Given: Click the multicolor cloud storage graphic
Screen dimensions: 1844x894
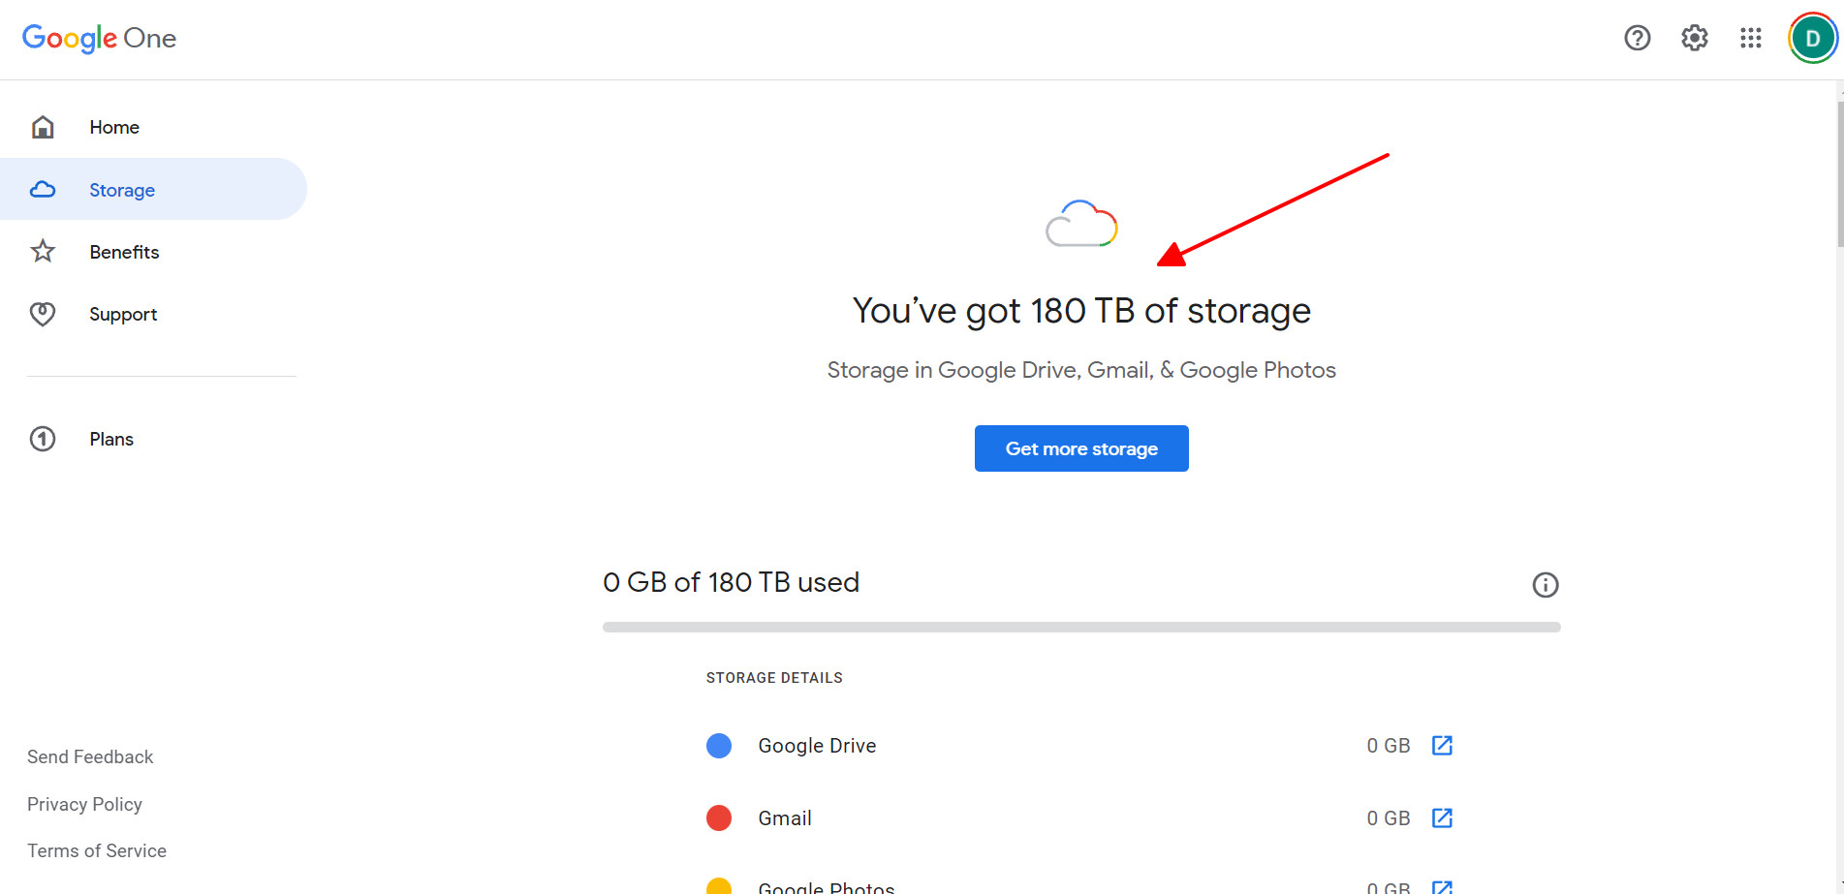Looking at the screenshot, I should tap(1081, 224).
